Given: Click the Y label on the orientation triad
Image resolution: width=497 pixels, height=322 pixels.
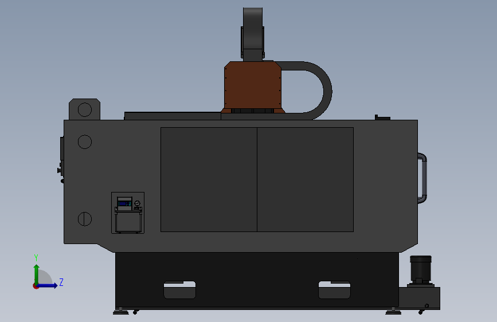Looking at the screenshot, I should tap(36, 258).
